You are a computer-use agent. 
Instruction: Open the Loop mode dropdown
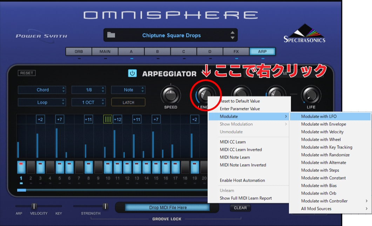point(42,102)
